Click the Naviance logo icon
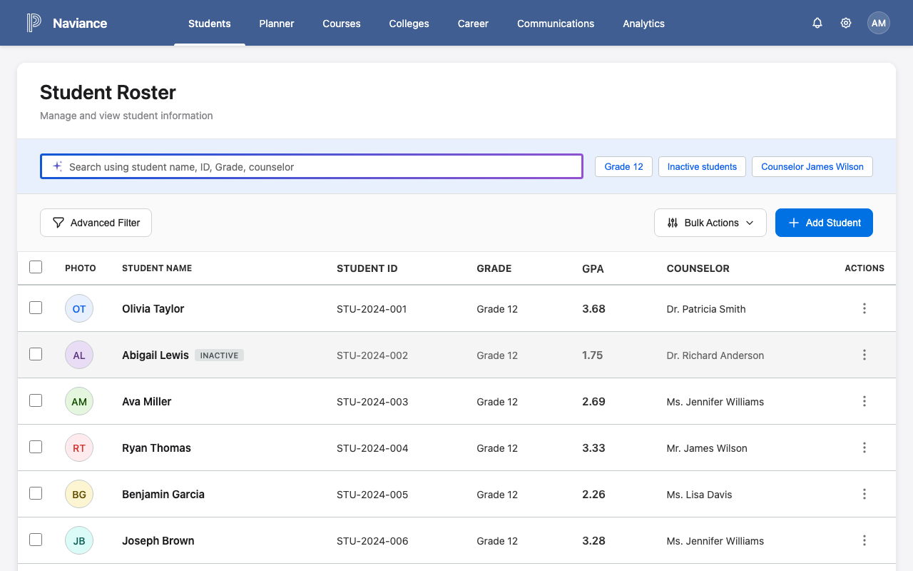The image size is (913, 571). click(x=34, y=23)
